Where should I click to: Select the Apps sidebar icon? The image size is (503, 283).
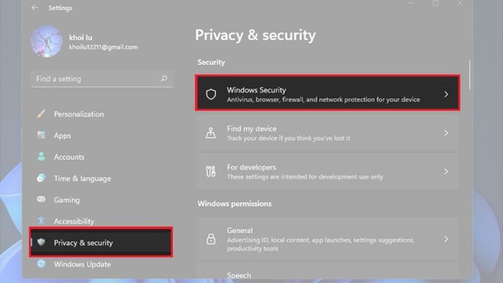pos(41,135)
